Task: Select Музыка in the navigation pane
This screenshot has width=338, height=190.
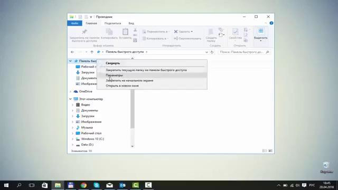Action: click(x=87, y=128)
